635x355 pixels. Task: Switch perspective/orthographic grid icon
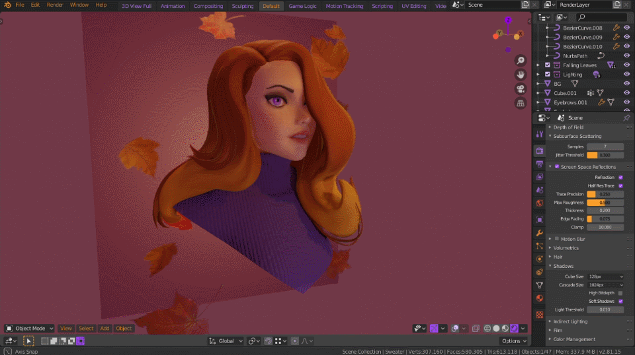point(521,104)
